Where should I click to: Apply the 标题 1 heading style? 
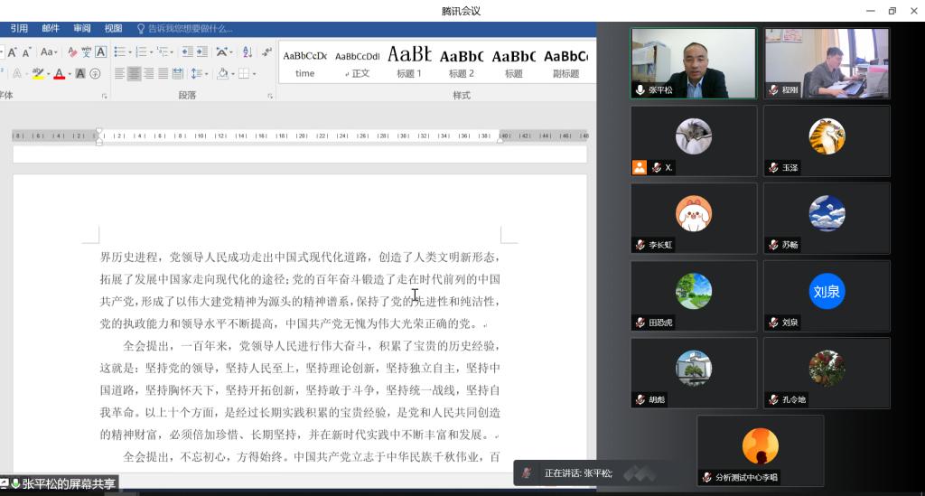coord(409,61)
